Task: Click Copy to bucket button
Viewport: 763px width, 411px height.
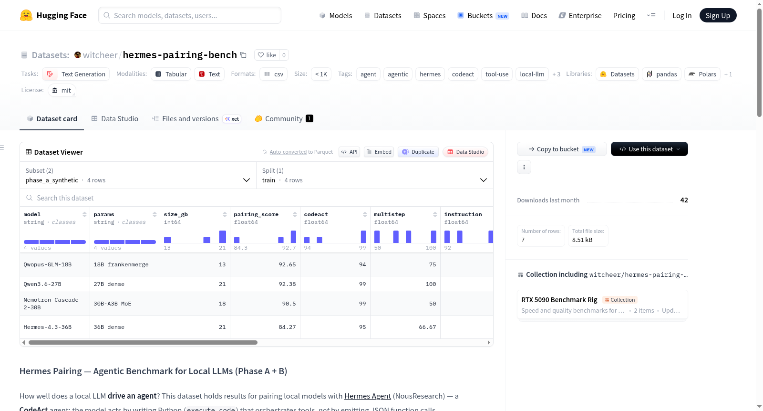Action: [x=562, y=149]
